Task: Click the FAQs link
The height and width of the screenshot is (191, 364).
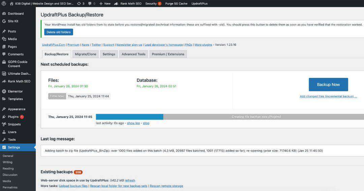Action: pos(189,44)
